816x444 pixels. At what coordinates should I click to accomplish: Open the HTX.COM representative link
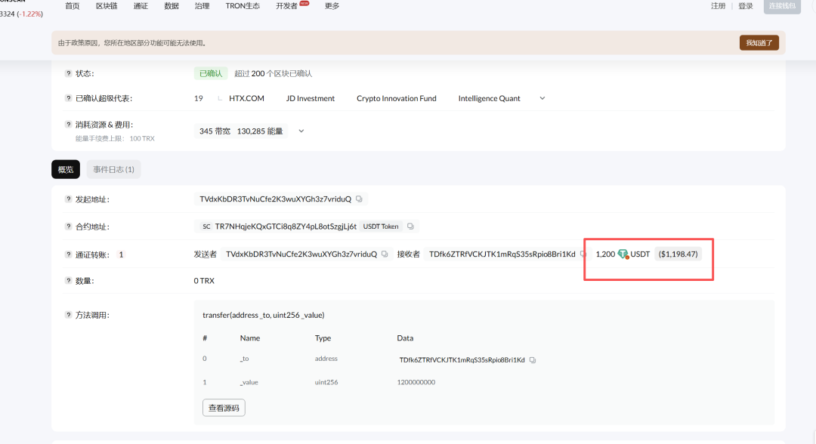click(x=246, y=98)
